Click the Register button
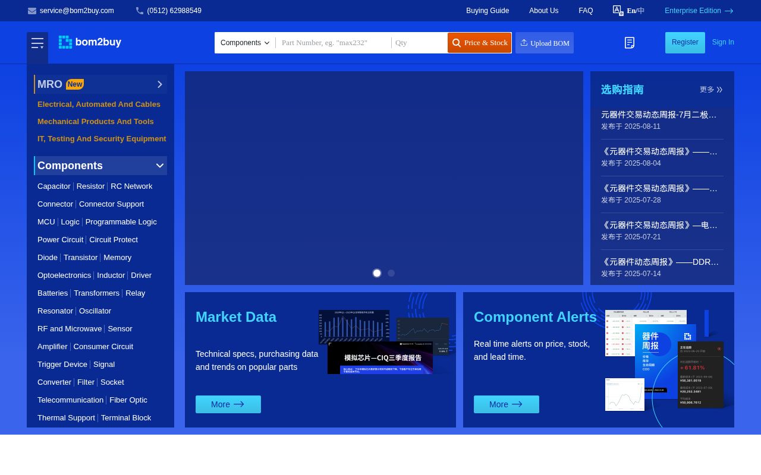The image size is (761, 475). (685, 42)
